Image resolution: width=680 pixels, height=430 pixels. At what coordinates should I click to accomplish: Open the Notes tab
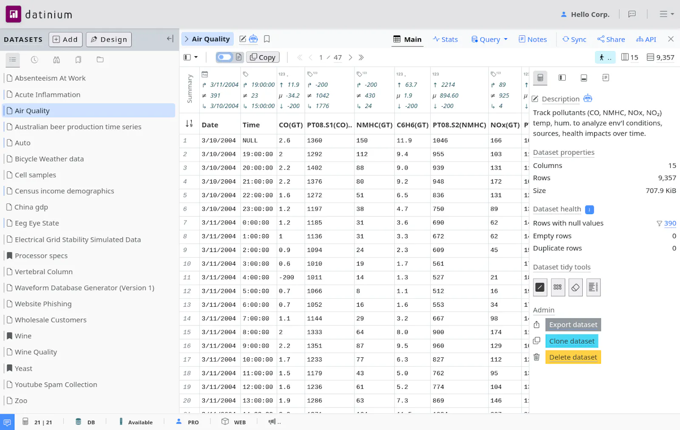(x=533, y=39)
